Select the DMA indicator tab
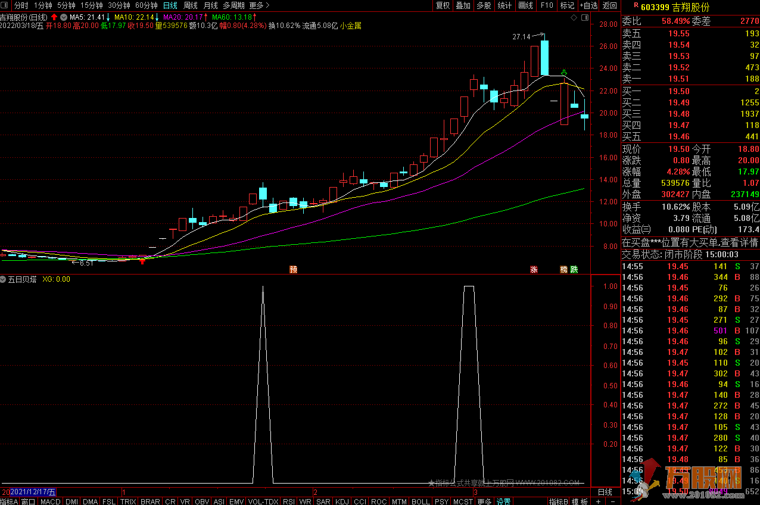The width and height of the screenshot is (760, 505). tap(90, 501)
